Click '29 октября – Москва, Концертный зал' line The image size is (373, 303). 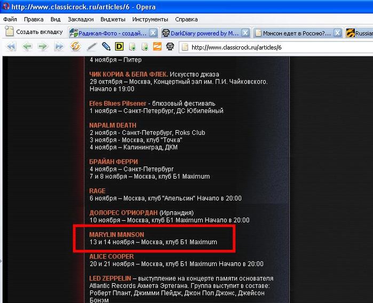pos(178,82)
